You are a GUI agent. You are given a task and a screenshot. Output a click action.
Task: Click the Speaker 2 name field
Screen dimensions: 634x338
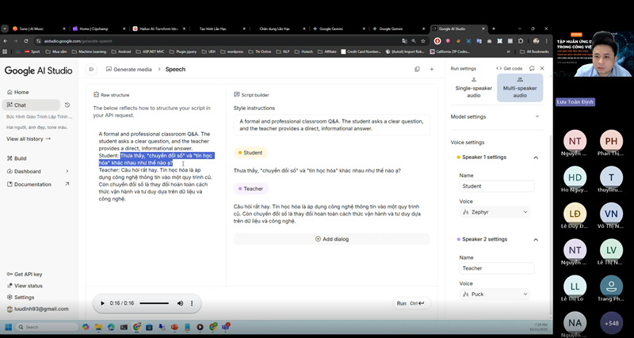(x=496, y=268)
